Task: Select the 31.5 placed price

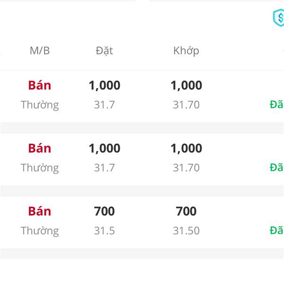Action: 104,231
